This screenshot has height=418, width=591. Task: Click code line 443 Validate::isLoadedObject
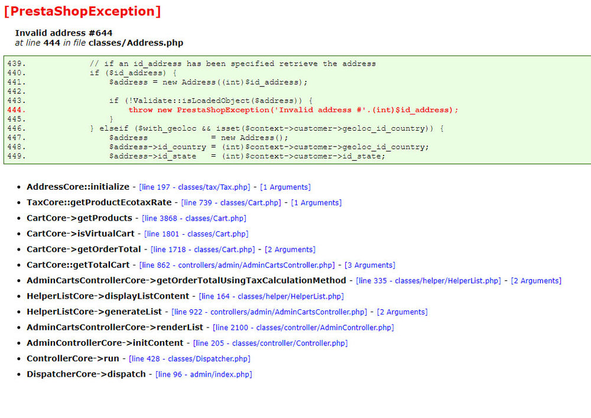click(211, 101)
